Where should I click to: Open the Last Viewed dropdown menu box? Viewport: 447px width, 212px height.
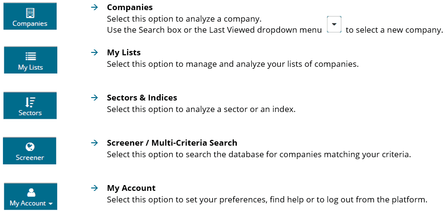pyautogui.click(x=334, y=25)
